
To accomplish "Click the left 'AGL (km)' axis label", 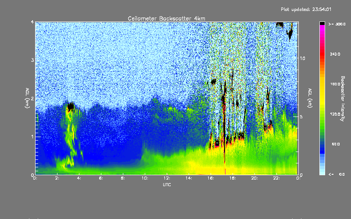I will click(27, 98).
